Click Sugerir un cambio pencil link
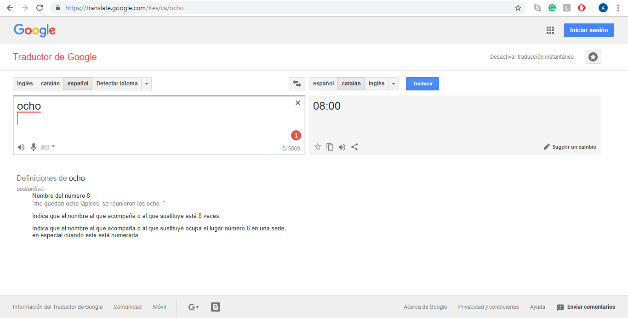 pos(570,147)
